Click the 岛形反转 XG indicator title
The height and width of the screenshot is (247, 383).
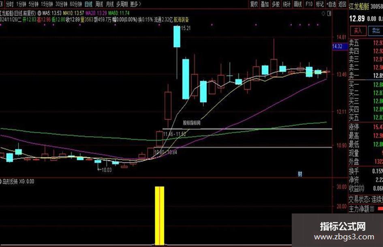coord(18,182)
